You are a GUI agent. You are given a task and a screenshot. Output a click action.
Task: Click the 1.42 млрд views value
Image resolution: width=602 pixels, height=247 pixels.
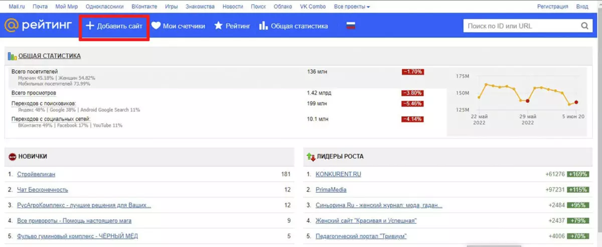(319, 93)
